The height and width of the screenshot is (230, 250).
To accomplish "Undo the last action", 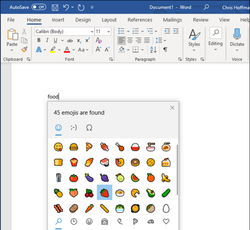I will pos(66,7).
